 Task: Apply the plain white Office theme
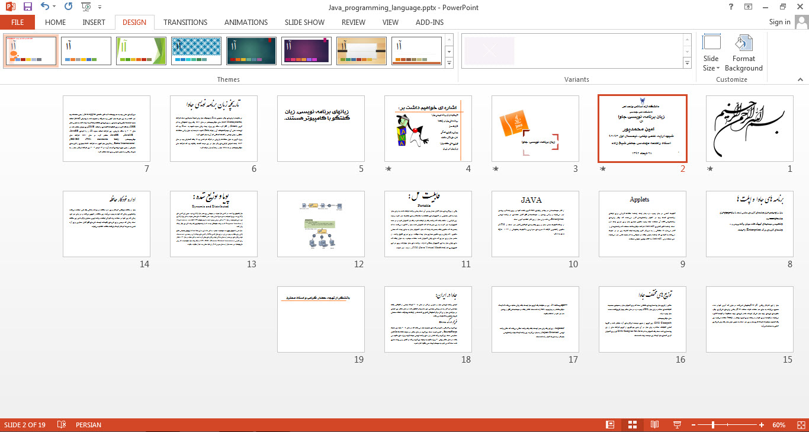tap(86, 50)
